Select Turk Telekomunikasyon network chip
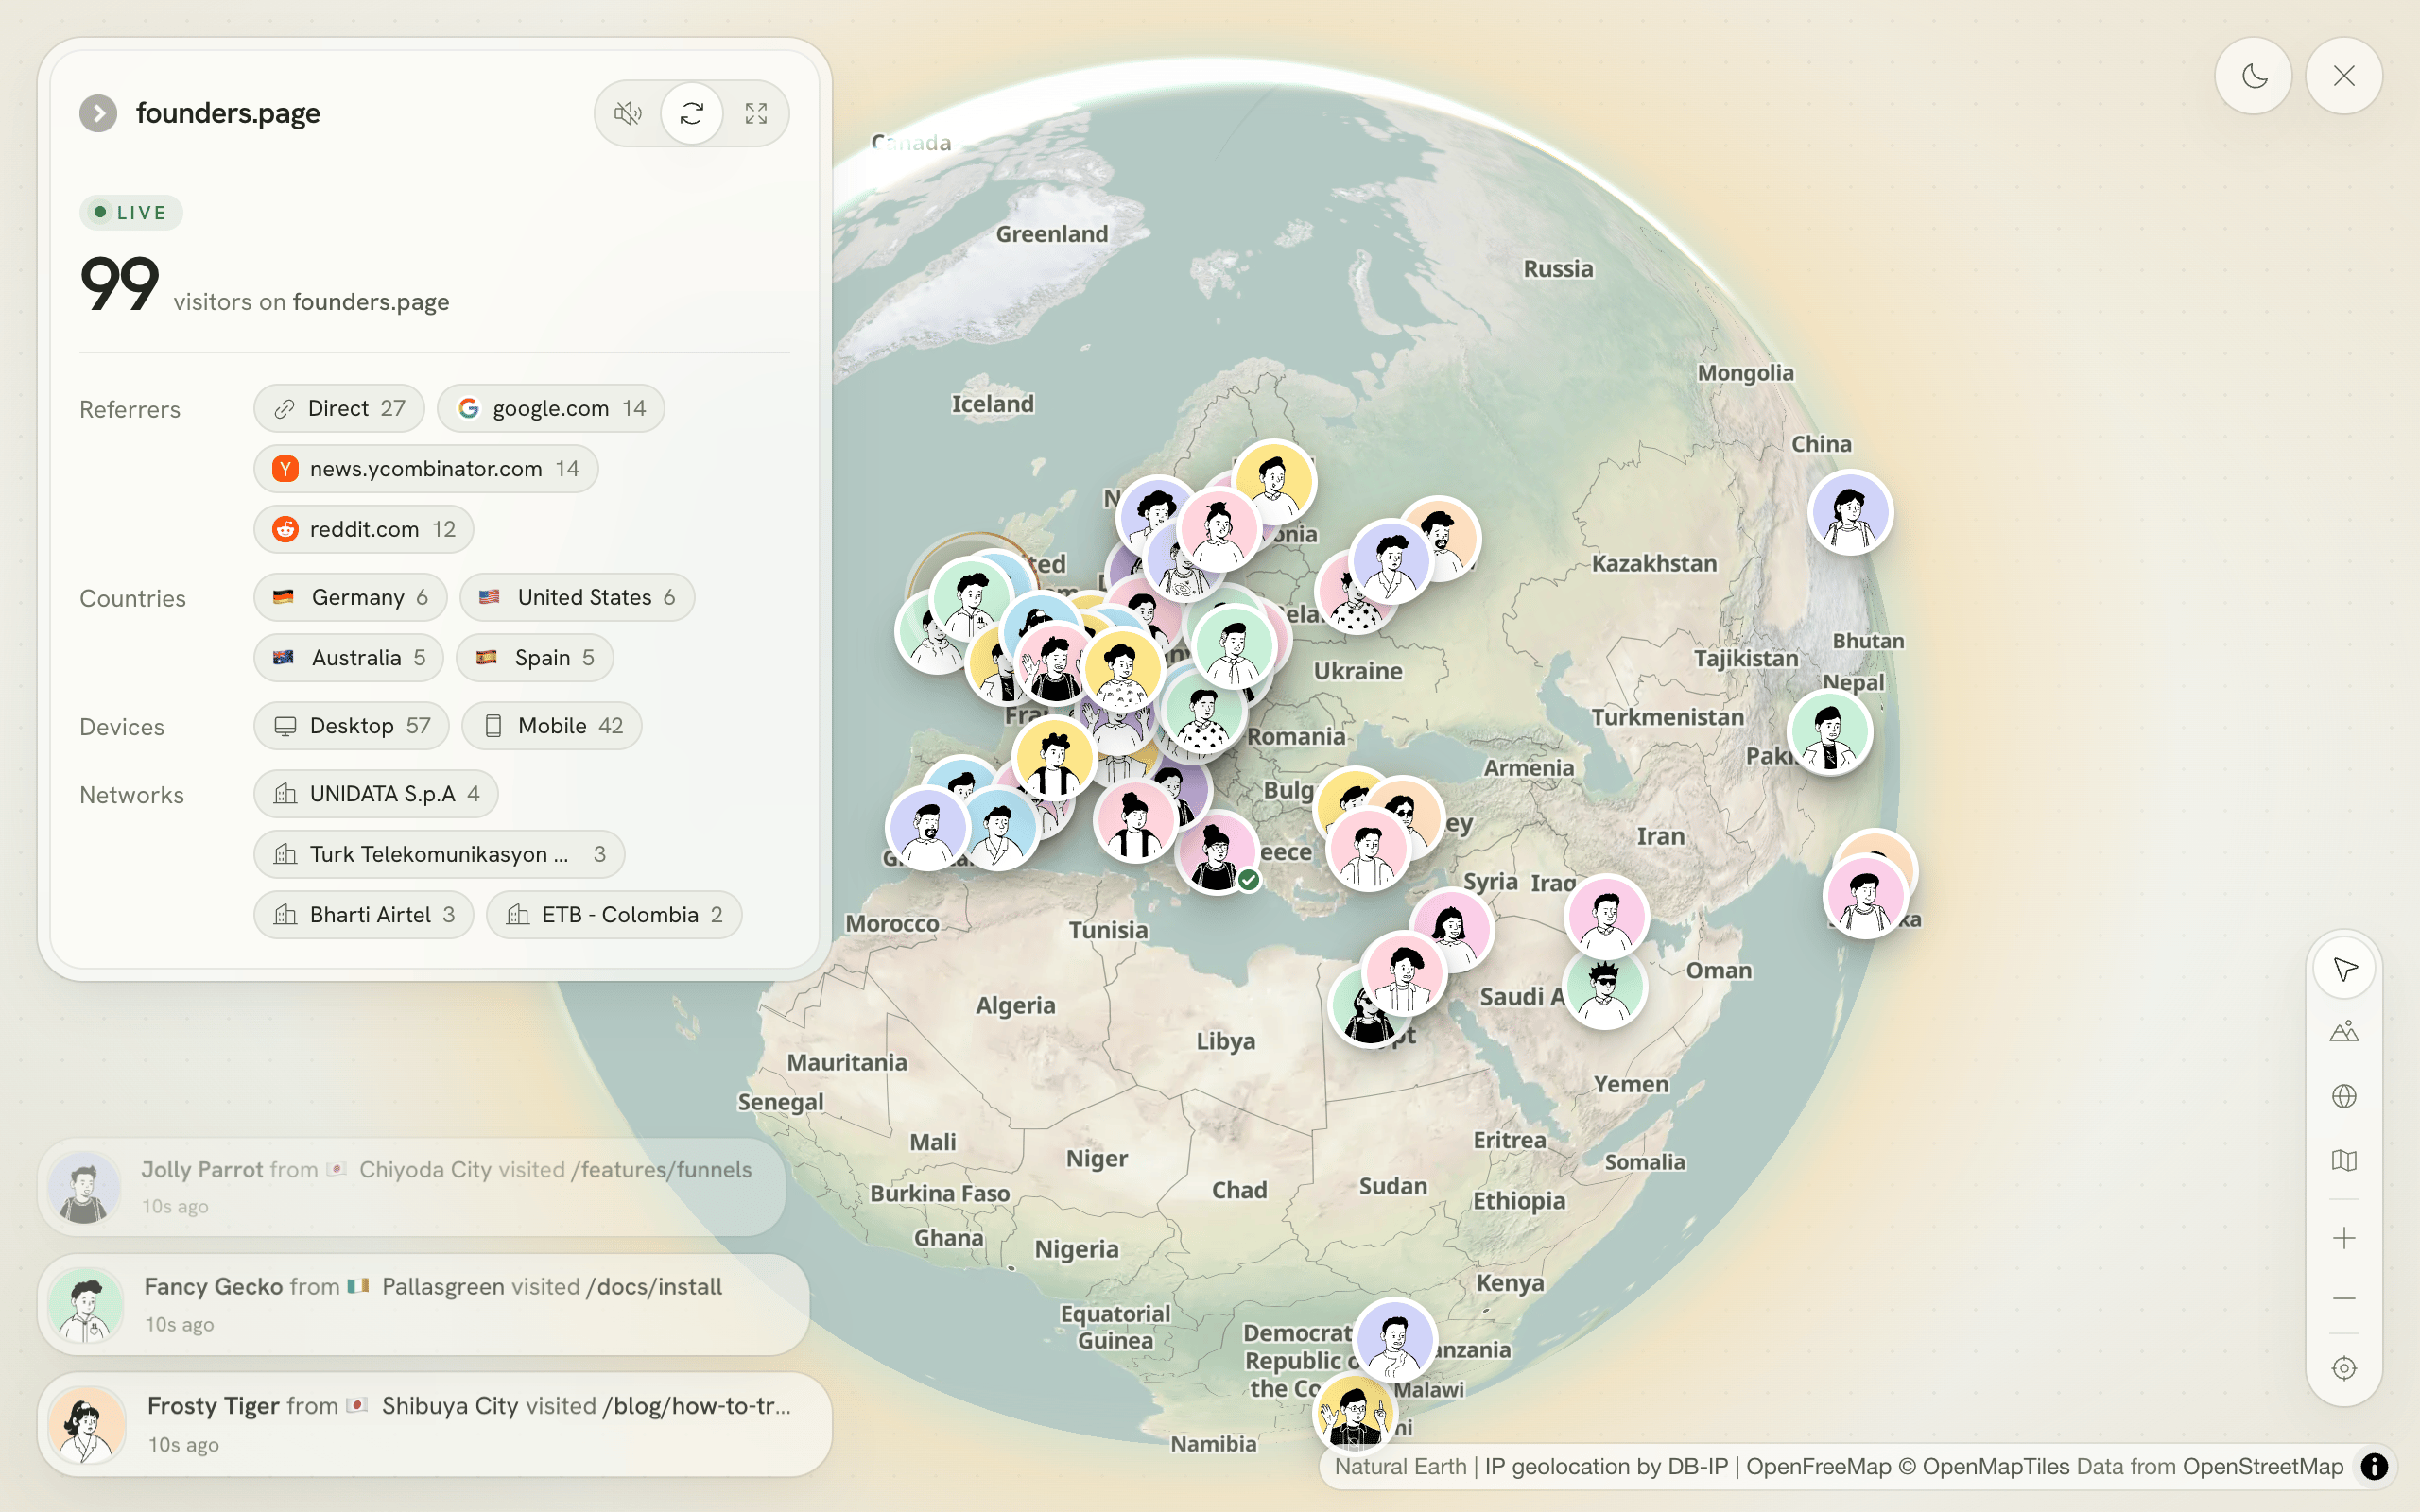The width and height of the screenshot is (2420, 1512). pyautogui.click(x=439, y=854)
